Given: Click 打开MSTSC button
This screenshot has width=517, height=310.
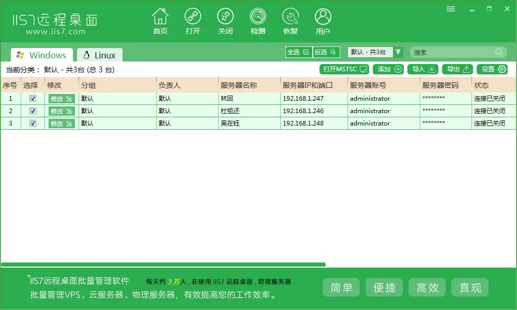Looking at the screenshot, I should (344, 69).
